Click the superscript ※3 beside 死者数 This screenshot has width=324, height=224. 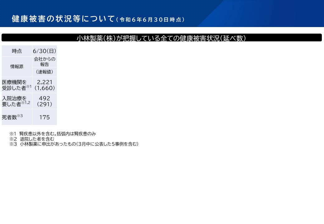(x=20, y=116)
